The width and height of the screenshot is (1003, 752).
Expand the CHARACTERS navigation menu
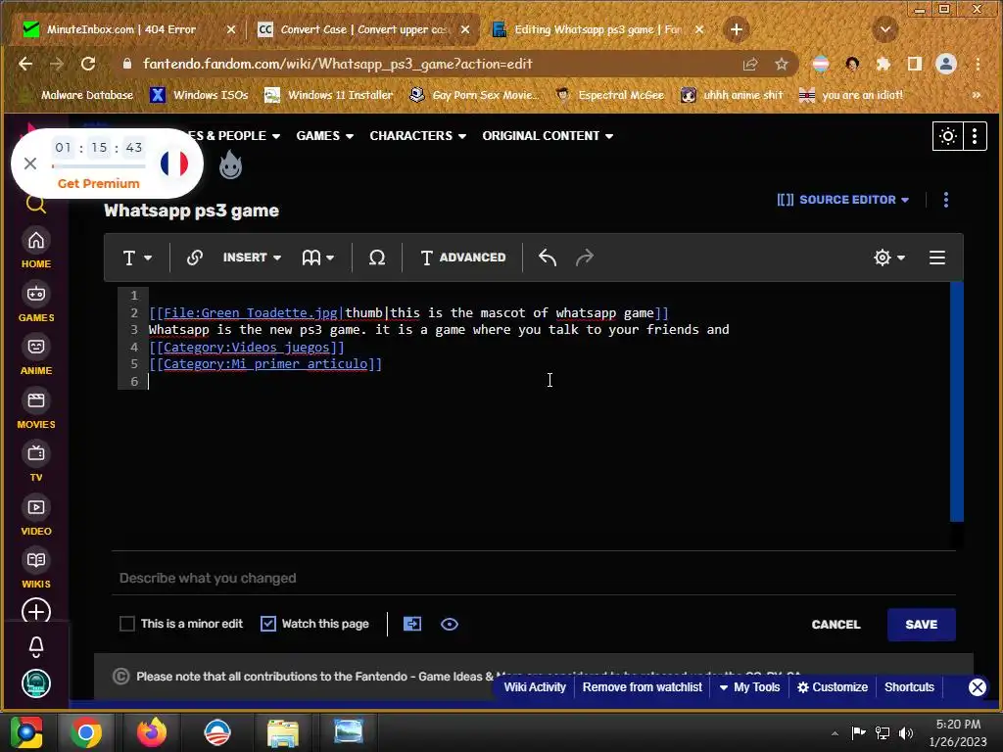(417, 135)
